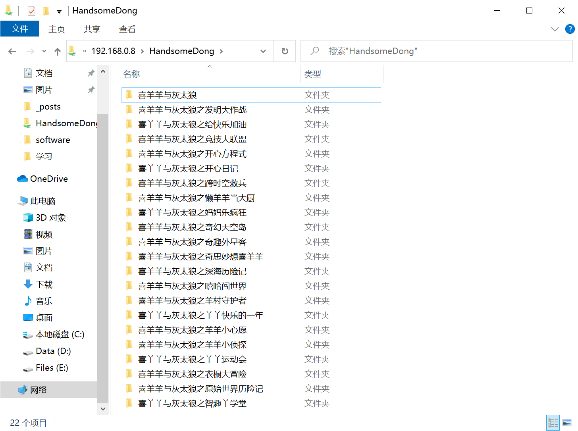Switch to the 查看 ribbon tab
This screenshot has height=431, width=578.
[x=127, y=29]
